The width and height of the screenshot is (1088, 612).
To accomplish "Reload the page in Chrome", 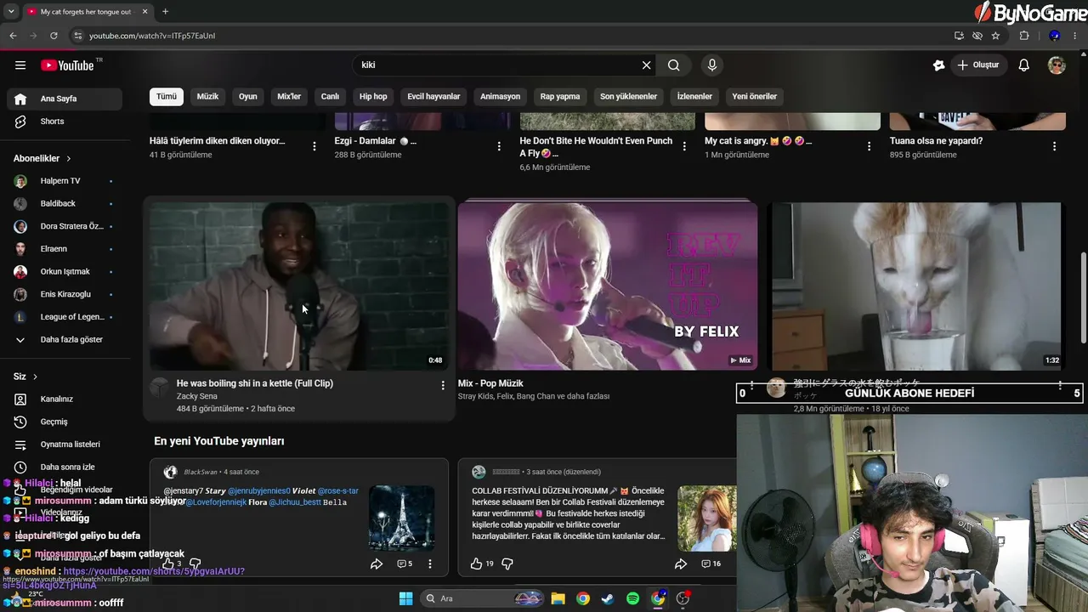I will click(x=54, y=36).
